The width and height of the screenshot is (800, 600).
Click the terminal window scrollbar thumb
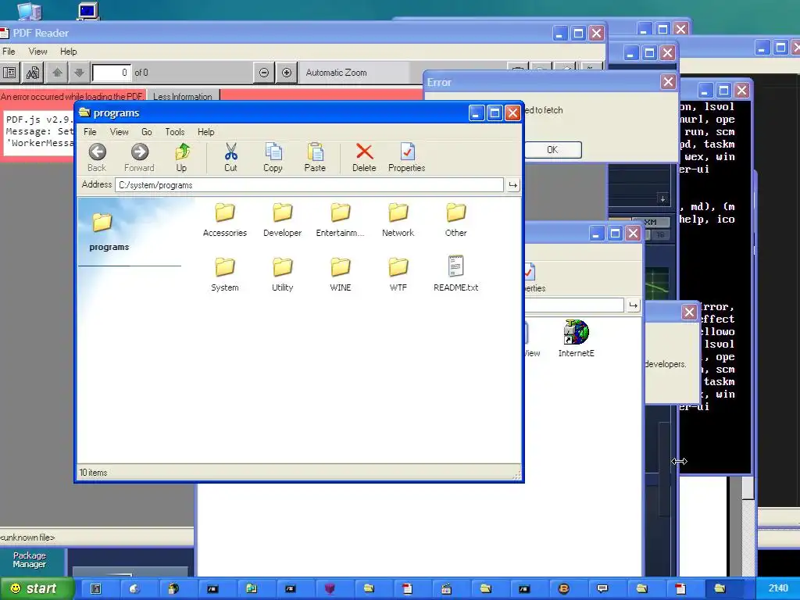pyautogui.click(x=748, y=487)
